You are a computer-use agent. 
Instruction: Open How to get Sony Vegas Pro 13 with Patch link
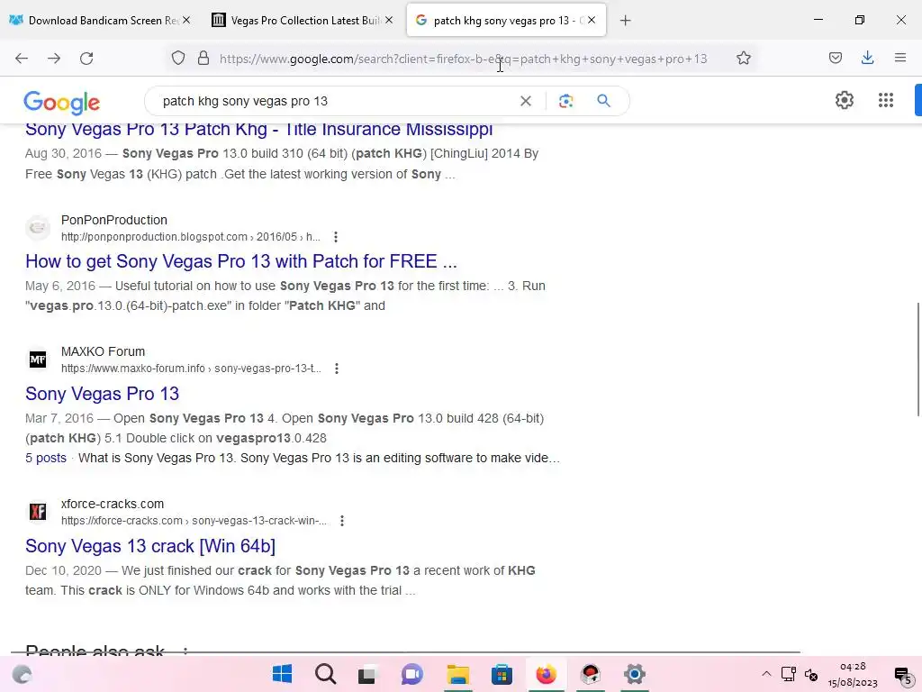[x=241, y=261]
